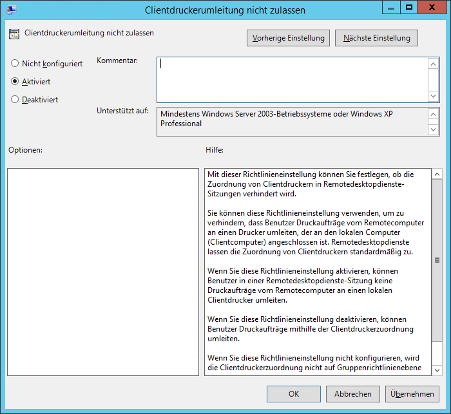Apply changes with Übernehmen
Screen dimensions: 451x414
coord(412,394)
